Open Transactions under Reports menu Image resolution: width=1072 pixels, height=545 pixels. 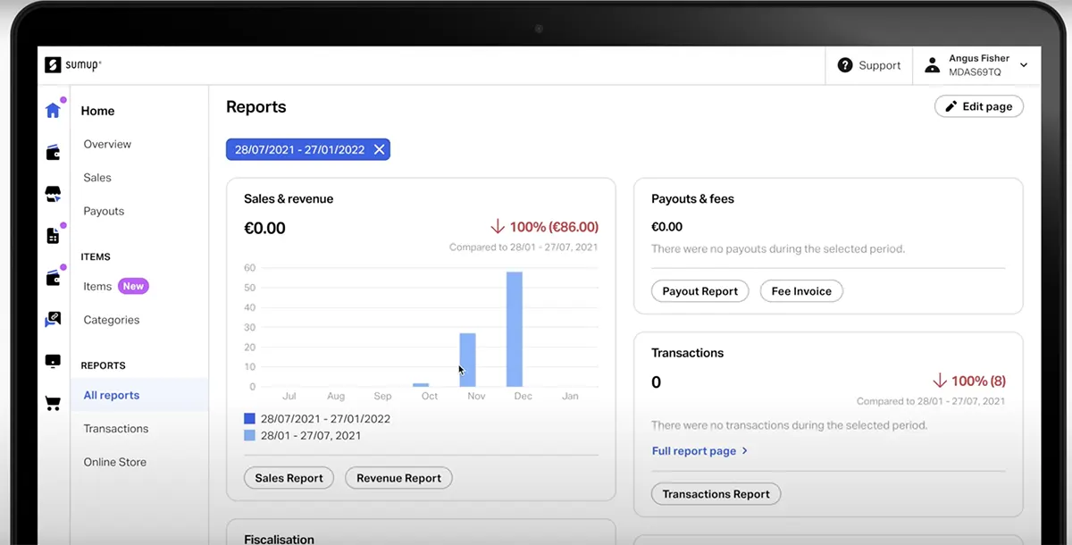(x=116, y=429)
